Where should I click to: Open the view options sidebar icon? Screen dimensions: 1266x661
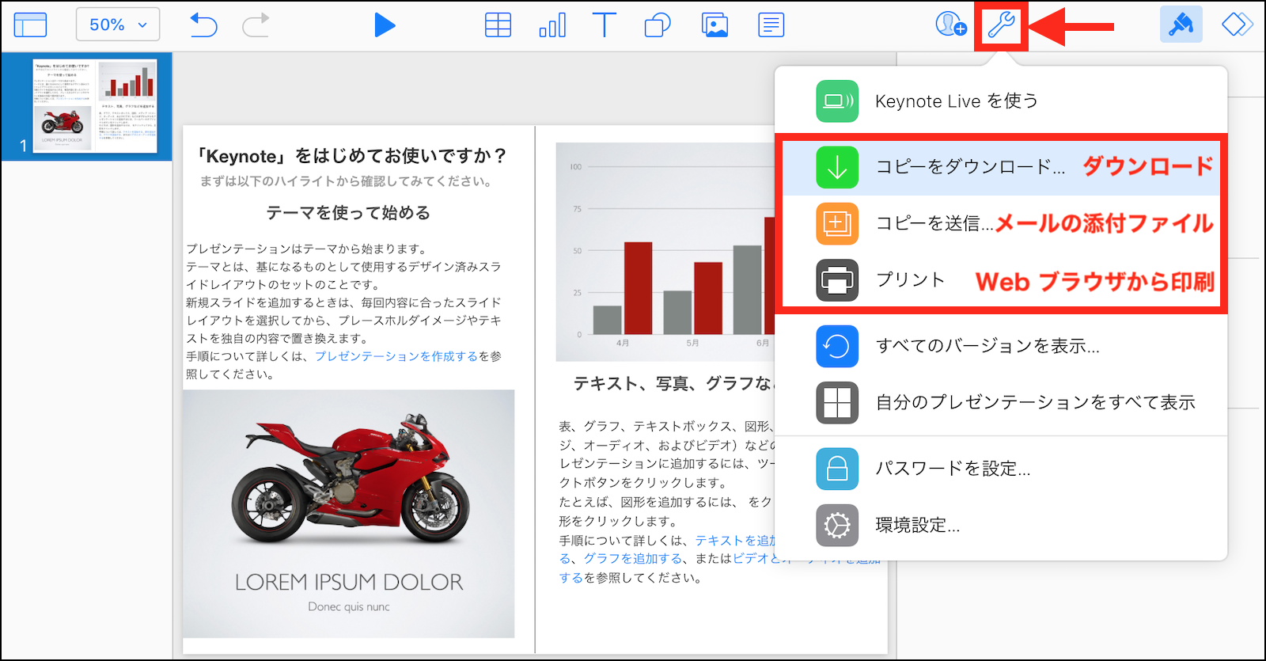click(30, 25)
